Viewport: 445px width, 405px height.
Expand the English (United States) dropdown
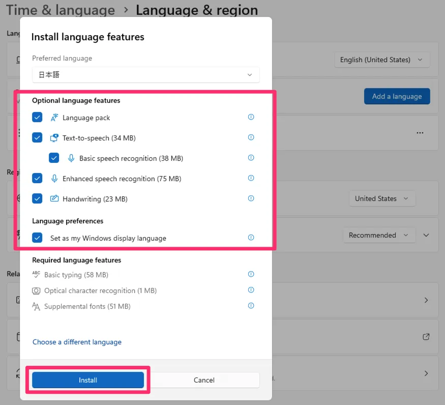(382, 60)
